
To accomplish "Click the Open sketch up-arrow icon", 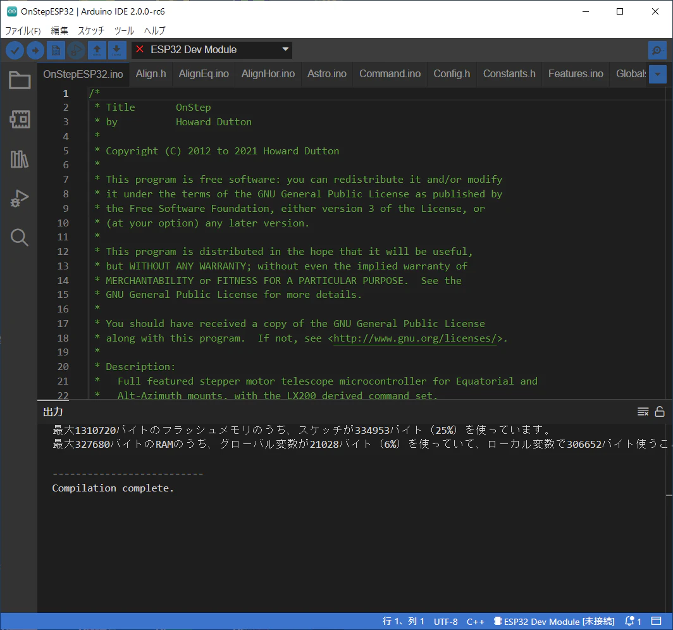I will [97, 50].
